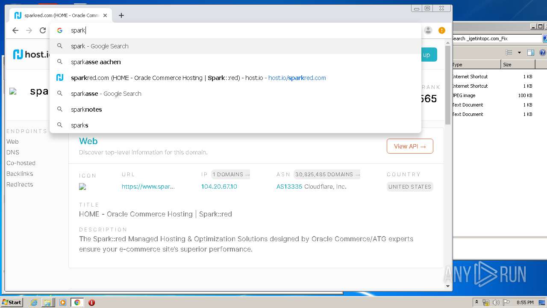Screen dimensions: 547x308
Task: Toggle the Explorer preview pane icon
Action: pyautogui.click(x=531, y=53)
